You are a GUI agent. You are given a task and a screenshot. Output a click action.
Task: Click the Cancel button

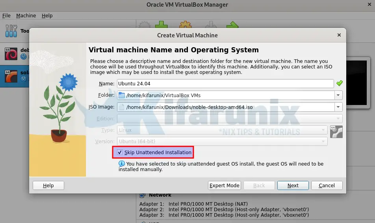pos(327,186)
